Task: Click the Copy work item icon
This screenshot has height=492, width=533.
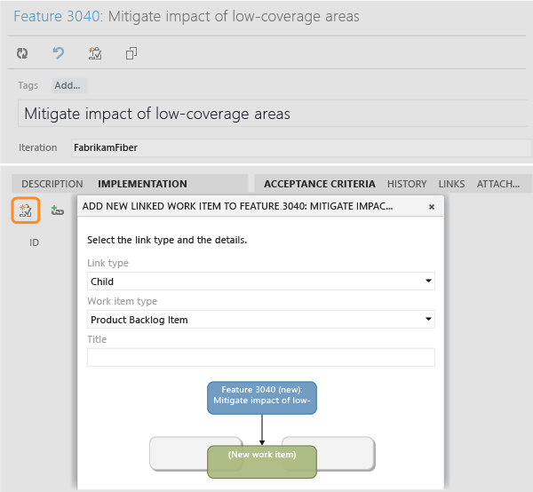Action: click(131, 53)
